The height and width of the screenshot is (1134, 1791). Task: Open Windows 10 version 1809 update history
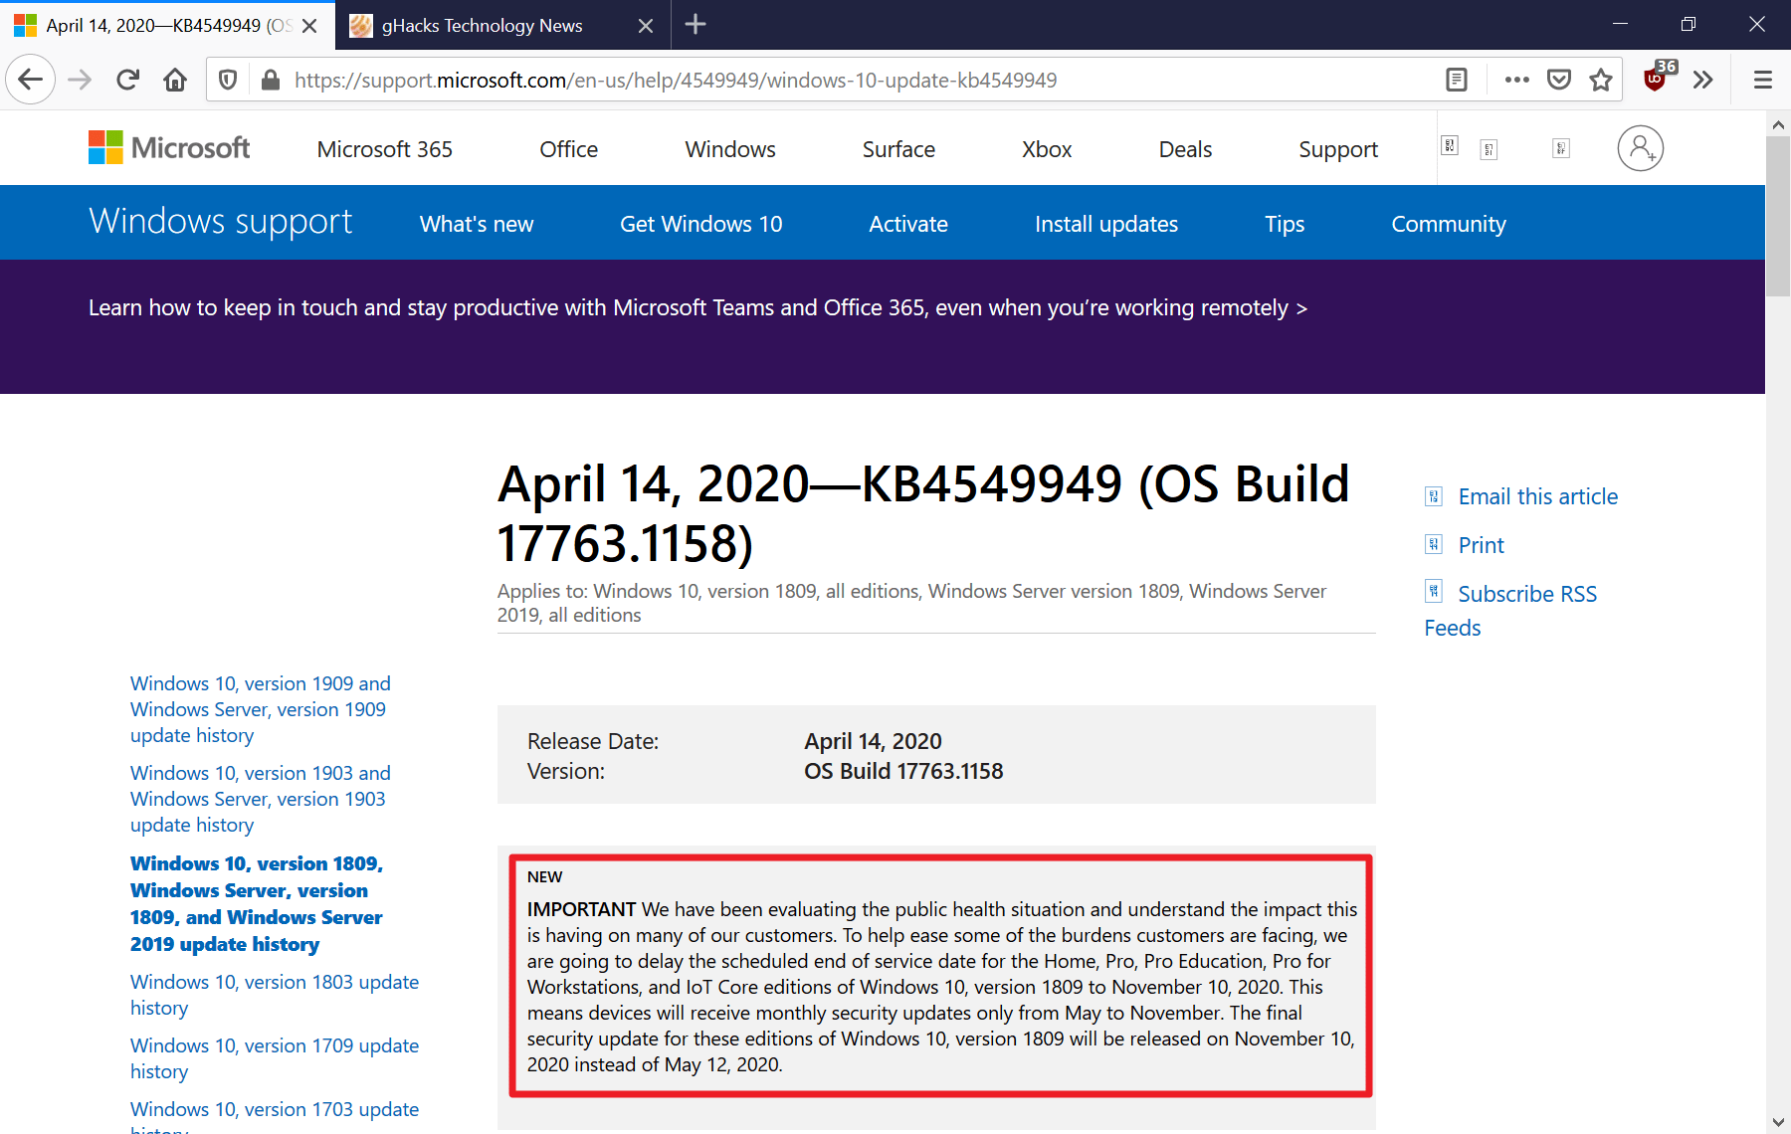(257, 903)
